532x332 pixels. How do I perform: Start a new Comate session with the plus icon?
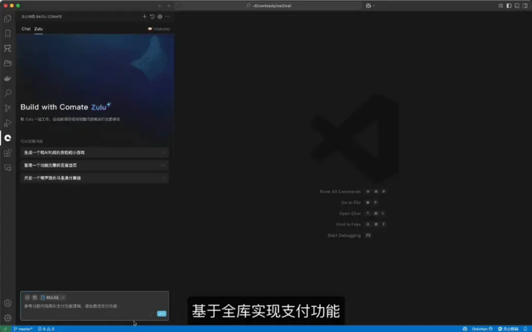[x=144, y=16]
